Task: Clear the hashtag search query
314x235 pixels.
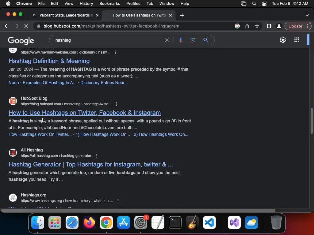Action: tap(167, 40)
